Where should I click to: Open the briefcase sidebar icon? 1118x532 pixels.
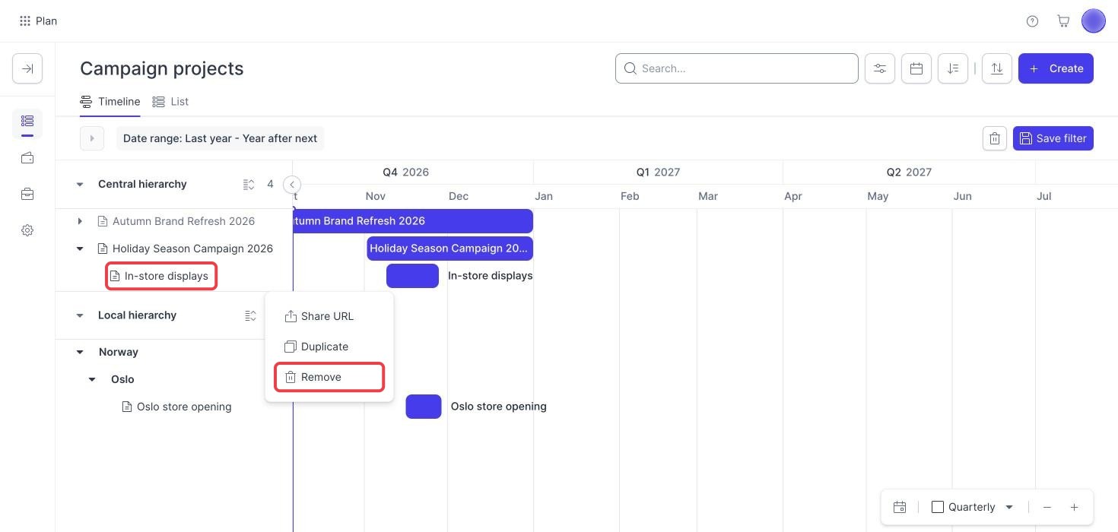tap(27, 195)
